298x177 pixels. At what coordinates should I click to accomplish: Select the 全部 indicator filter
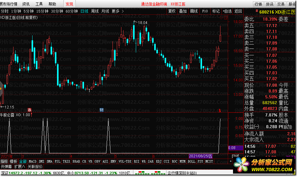click(23, 161)
